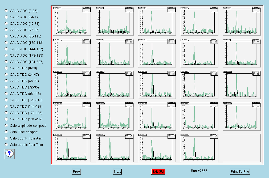
Task: Open the CaloTime14 histogram plot
Action: 242,85
